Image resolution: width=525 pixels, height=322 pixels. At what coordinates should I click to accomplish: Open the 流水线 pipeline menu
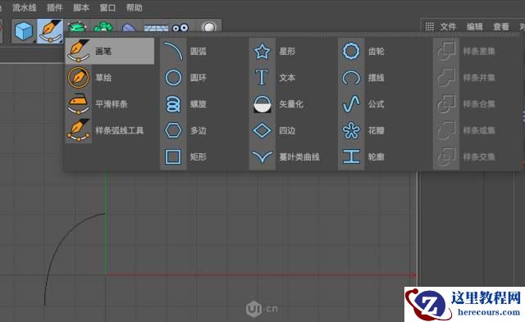tap(24, 7)
